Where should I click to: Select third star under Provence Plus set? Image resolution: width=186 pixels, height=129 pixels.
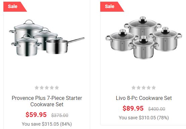tap(47, 88)
